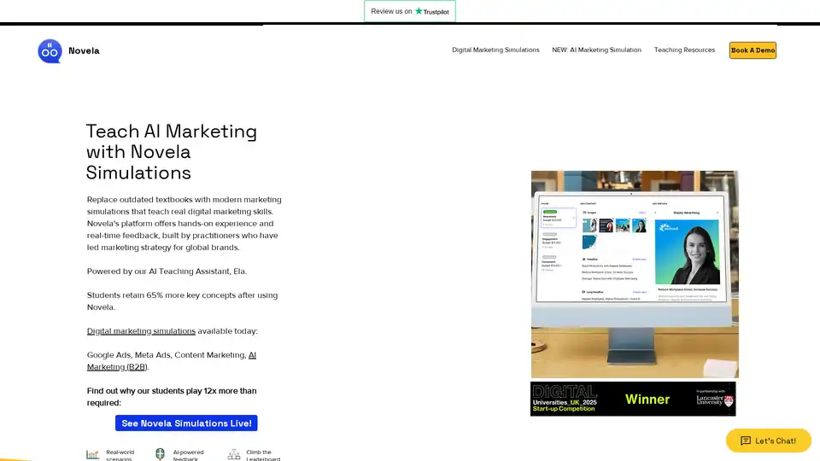Follow the Digital marketing simulations text link
Image resolution: width=820 pixels, height=461 pixels.
pyautogui.click(x=141, y=331)
